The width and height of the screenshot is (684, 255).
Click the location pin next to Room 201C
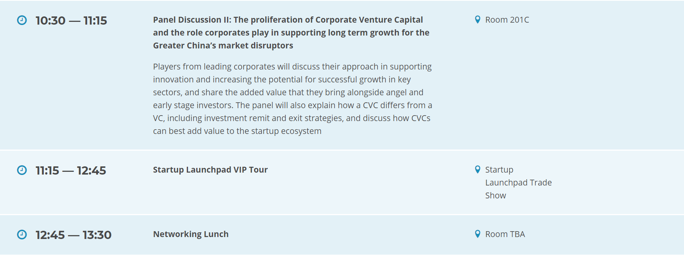pos(477,20)
